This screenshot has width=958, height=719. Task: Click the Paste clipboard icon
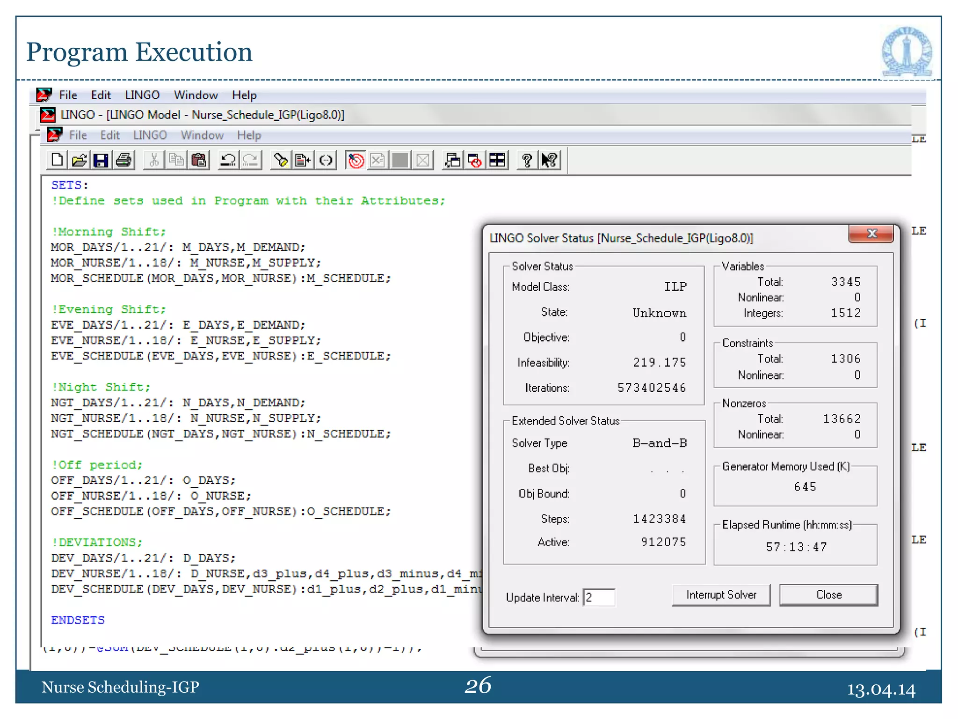(199, 160)
